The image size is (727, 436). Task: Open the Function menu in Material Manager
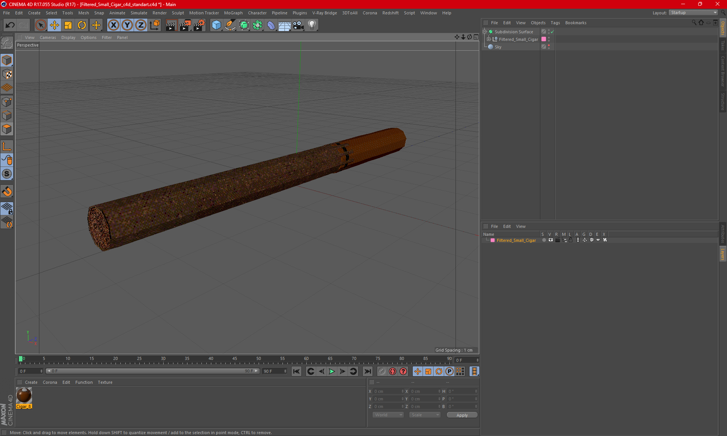84,382
